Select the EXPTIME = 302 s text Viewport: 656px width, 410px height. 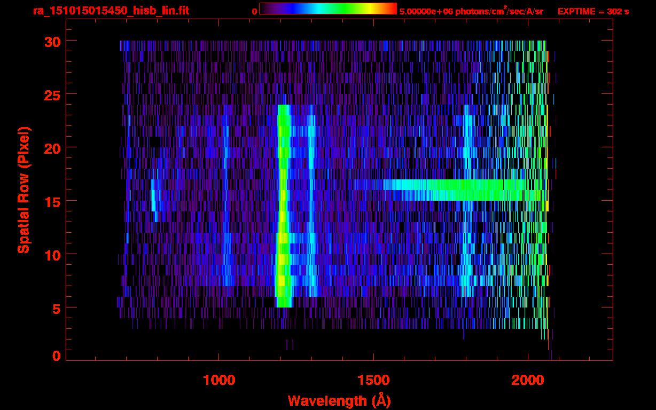point(593,12)
